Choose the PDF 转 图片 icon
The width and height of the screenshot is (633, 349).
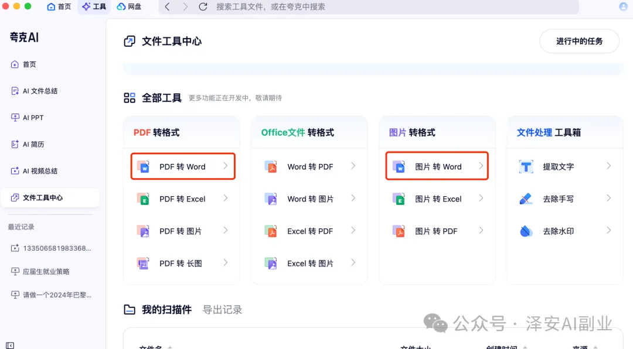[144, 231]
